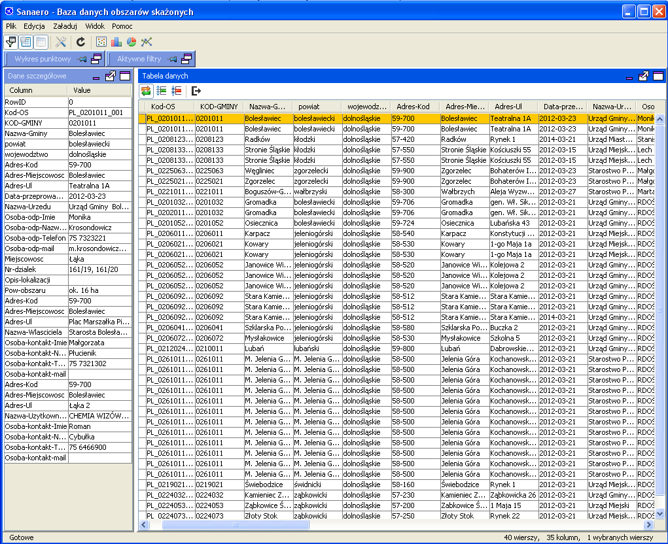Toggle the plain table grid toolbar button
The width and height of the screenshot is (668, 544).
tap(41, 42)
